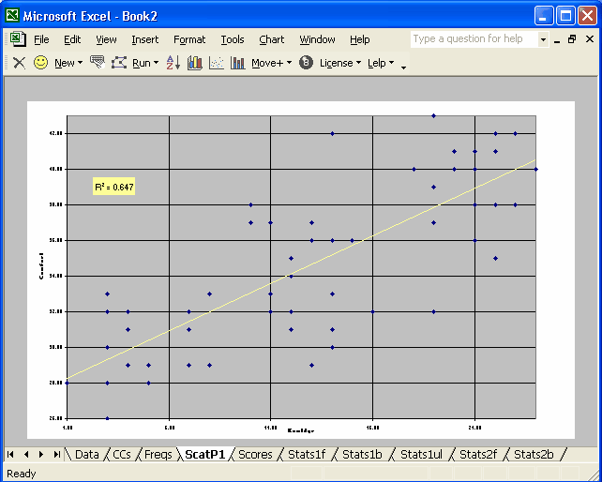
Task: Switch to the Stats2f sheet tab
Action: click(x=478, y=455)
